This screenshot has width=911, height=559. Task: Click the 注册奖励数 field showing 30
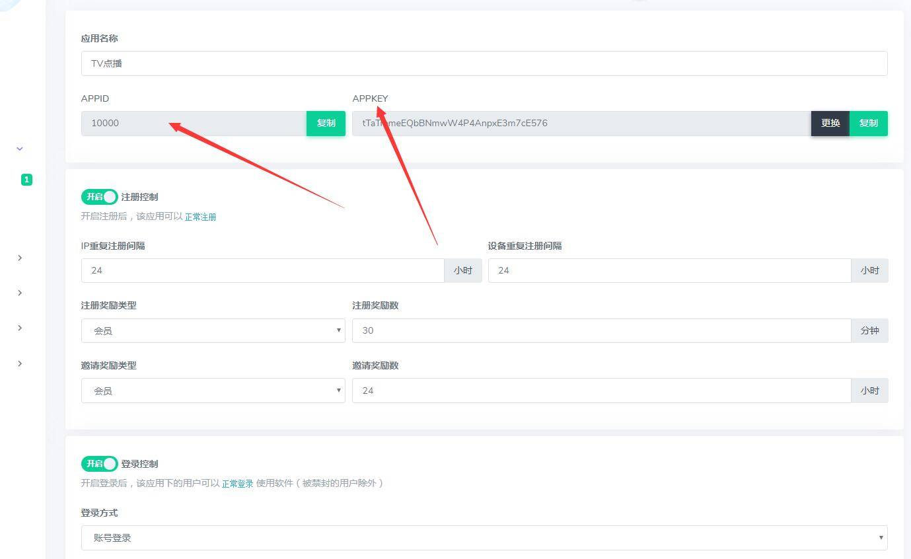pos(602,330)
